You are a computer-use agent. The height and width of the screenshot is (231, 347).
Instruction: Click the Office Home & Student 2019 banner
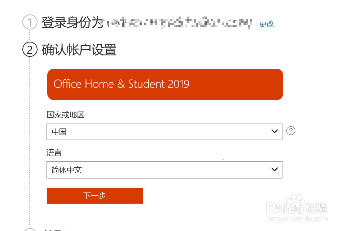[x=165, y=84]
